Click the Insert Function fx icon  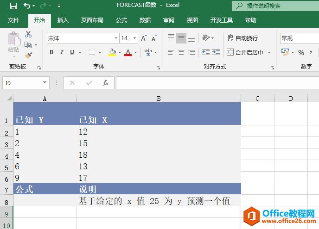[x=106, y=83]
